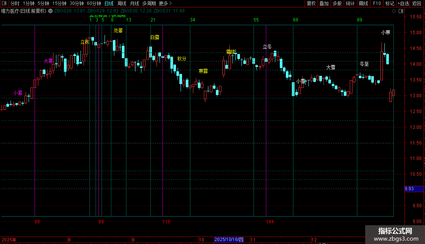Click the 寒露 solar term label
The image size is (425, 244).
coord(203,71)
